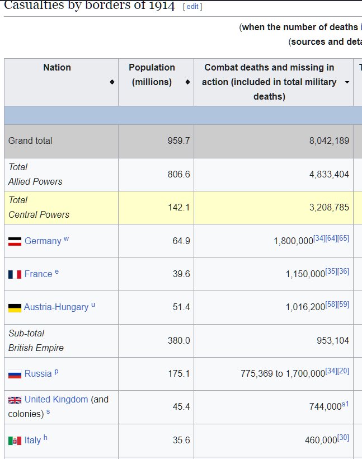Open the Russia link
This screenshot has width=362, height=459.
coord(38,374)
